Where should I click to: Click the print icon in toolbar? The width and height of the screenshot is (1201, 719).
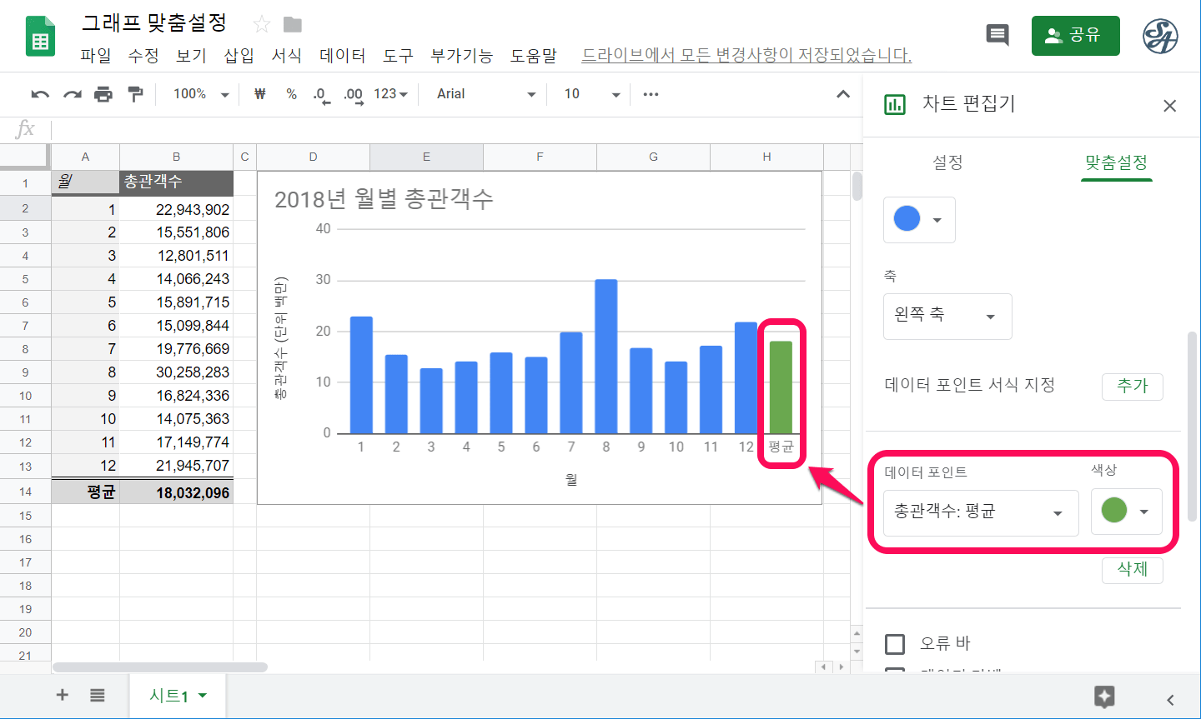pos(103,94)
